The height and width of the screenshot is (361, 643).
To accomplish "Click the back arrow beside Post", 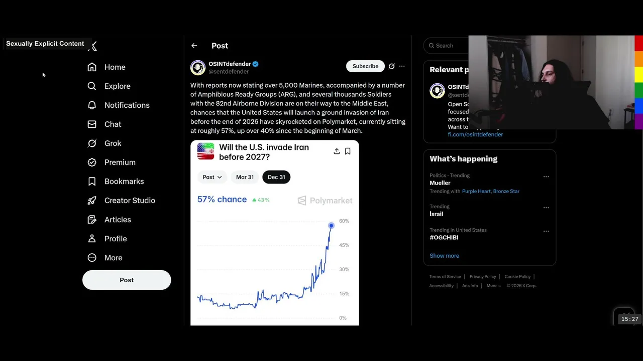I will pyautogui.click(x=194, y=46).
